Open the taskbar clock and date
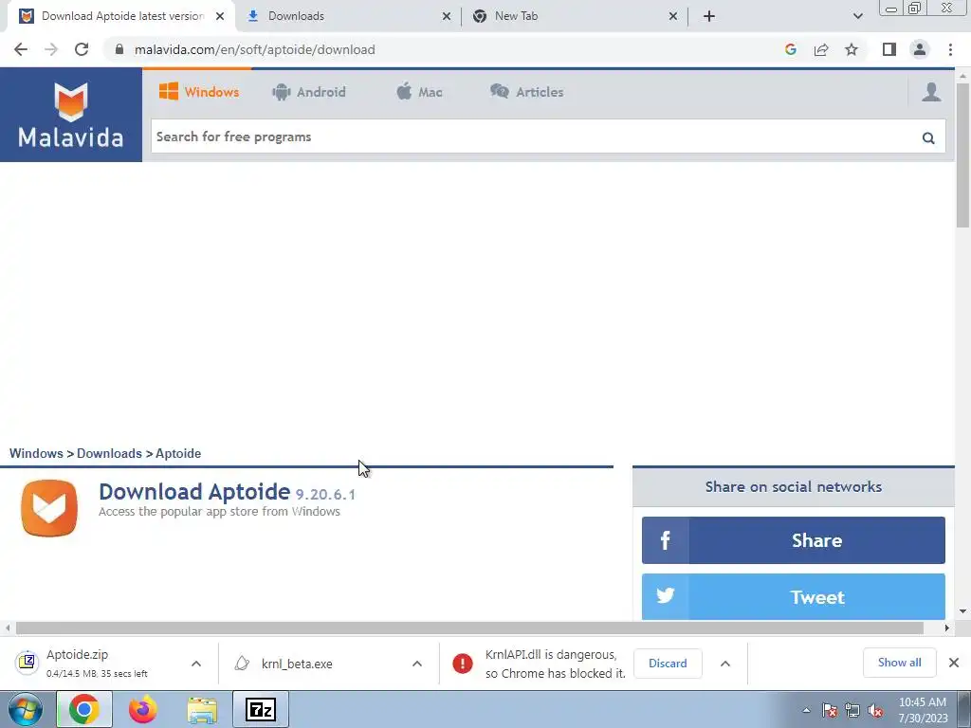The image size is (971, 728). coord(923,710)
